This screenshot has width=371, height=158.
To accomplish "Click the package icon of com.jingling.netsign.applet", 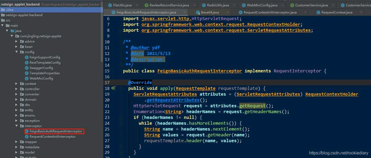I will (x=17, y=36).
